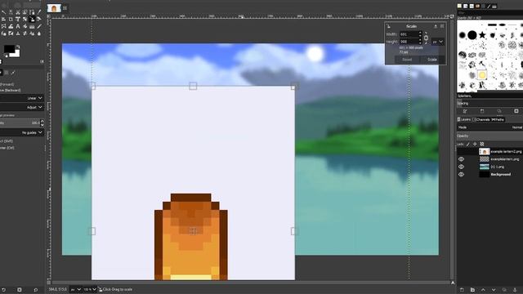Viewport: 523px width, 294px height.
Task: Click the Reset button in Scale dialog
Action: tap(407, 60)
